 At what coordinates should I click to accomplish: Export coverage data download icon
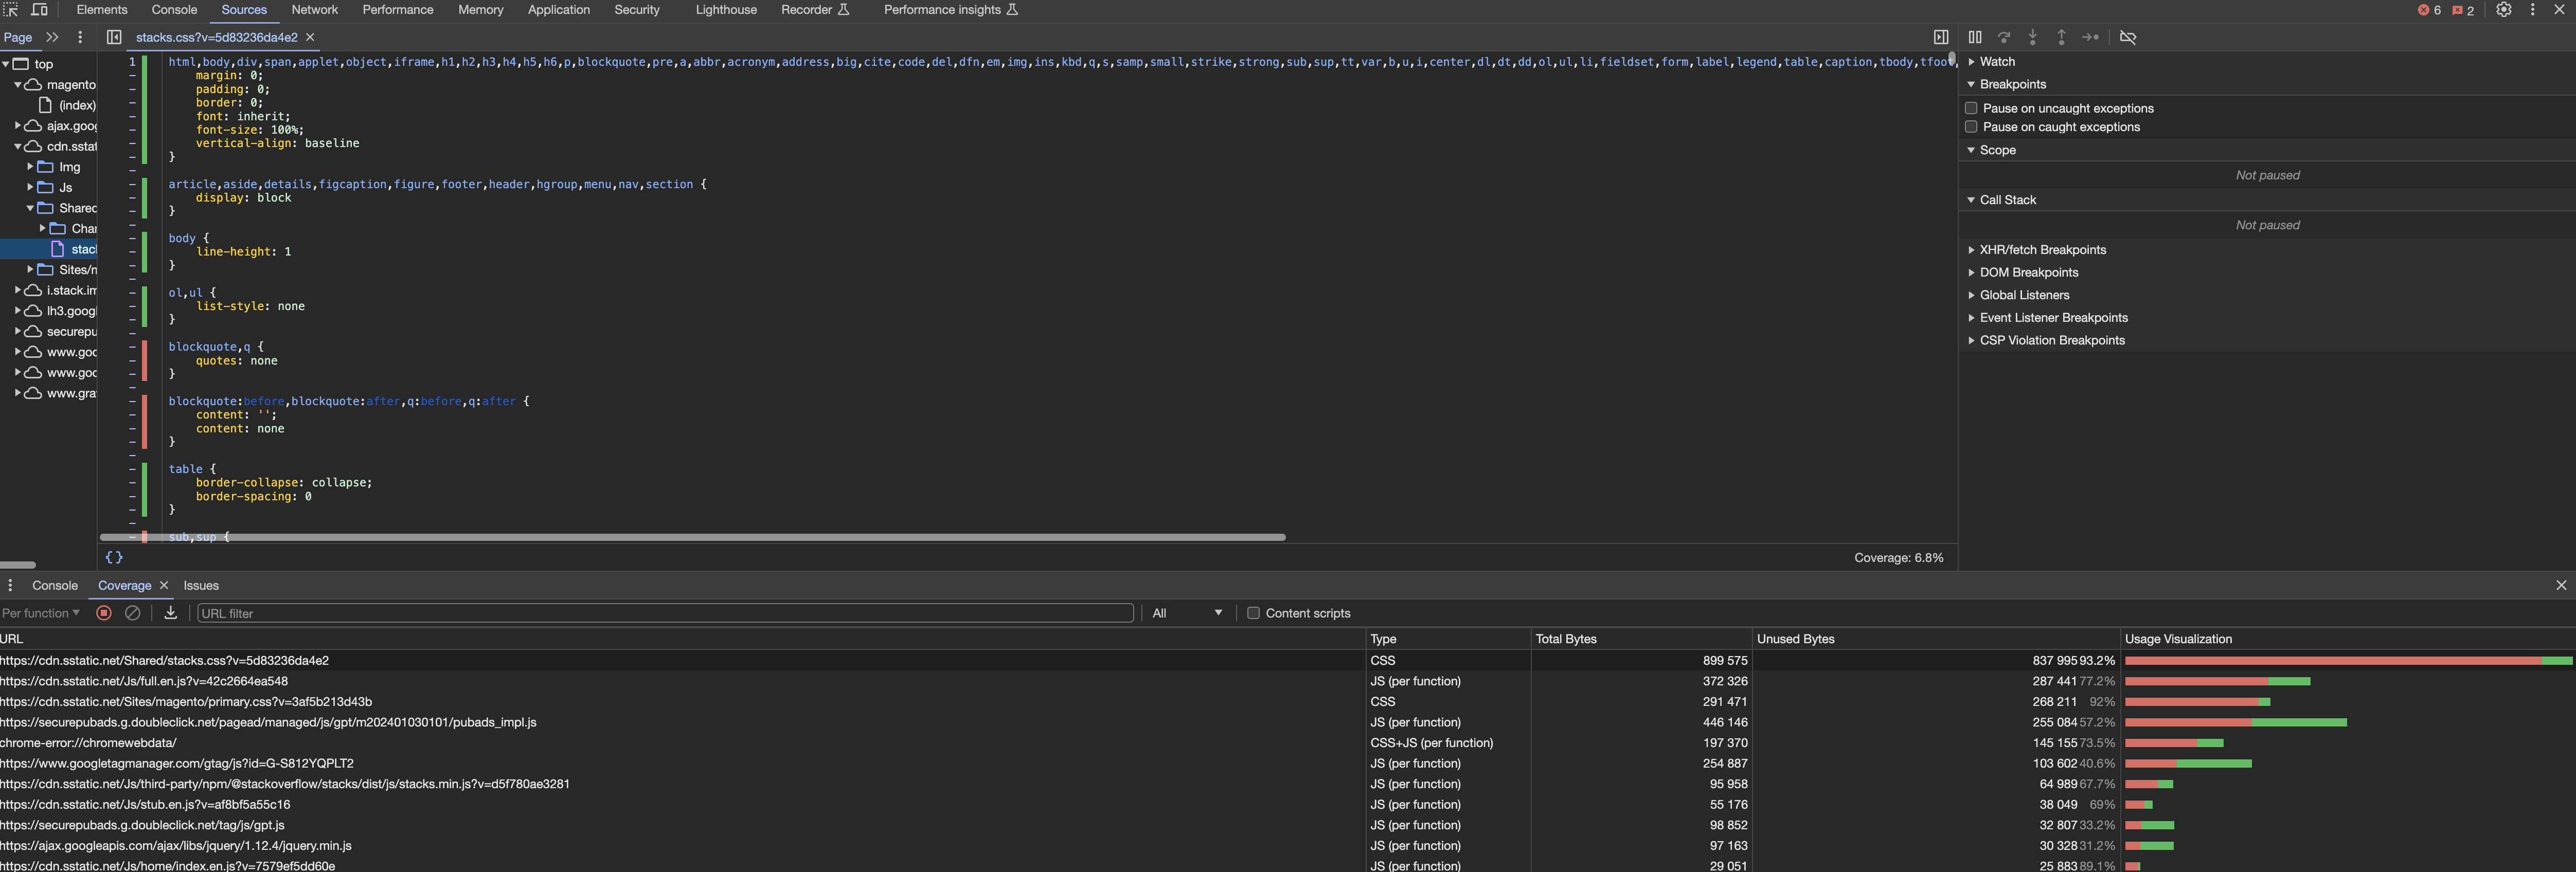pos(171,613)
